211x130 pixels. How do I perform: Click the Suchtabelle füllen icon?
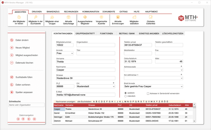(x=12, y=77)
